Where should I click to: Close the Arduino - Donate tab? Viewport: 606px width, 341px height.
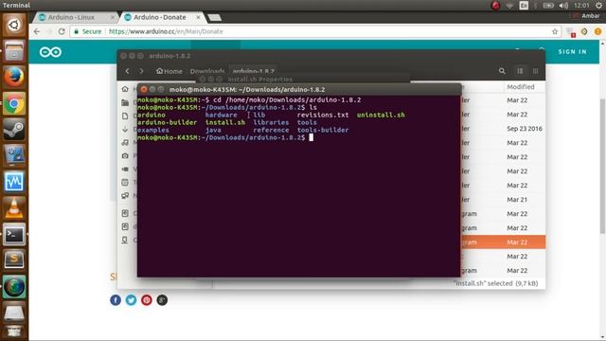pyautogui.click(x=198, y=17)
